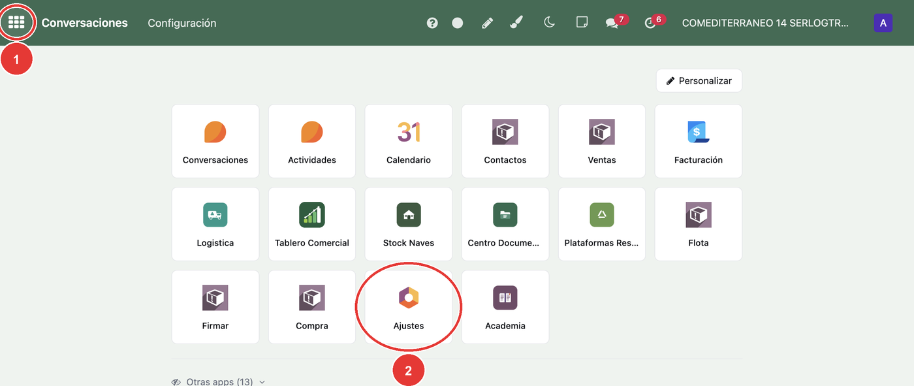
Task: Open the Stock Naves app
Action: click(409, 224)
